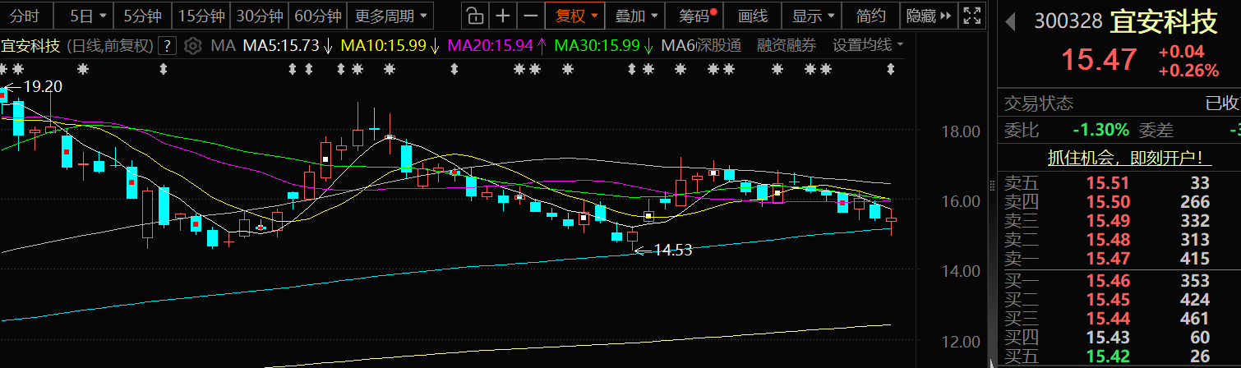Viewport: 1241px width, 368px height.
Task: Click the left arrow beside stock code 300328
Action: 1010,22
